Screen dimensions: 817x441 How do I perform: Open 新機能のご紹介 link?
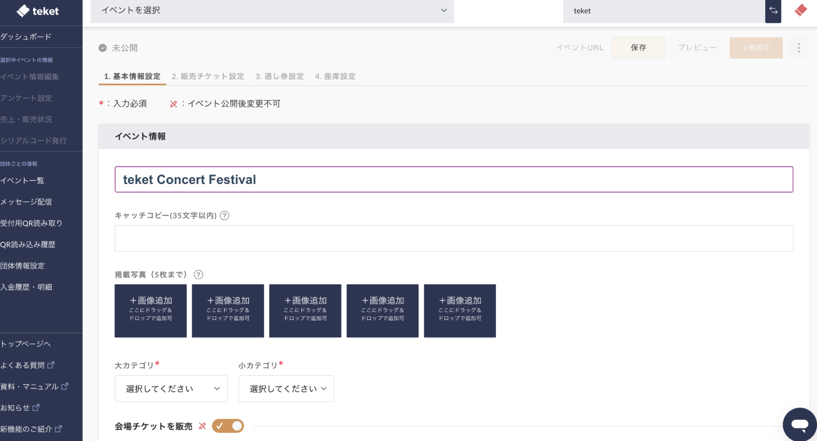coord(26,428)
